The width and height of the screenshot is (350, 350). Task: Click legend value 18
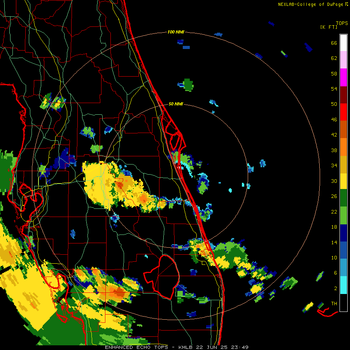[334, 227]
